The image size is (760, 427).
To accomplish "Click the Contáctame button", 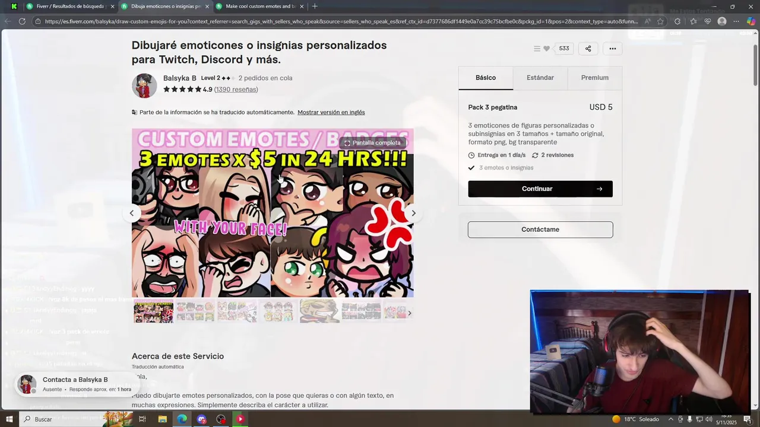I will pos(540,230).
